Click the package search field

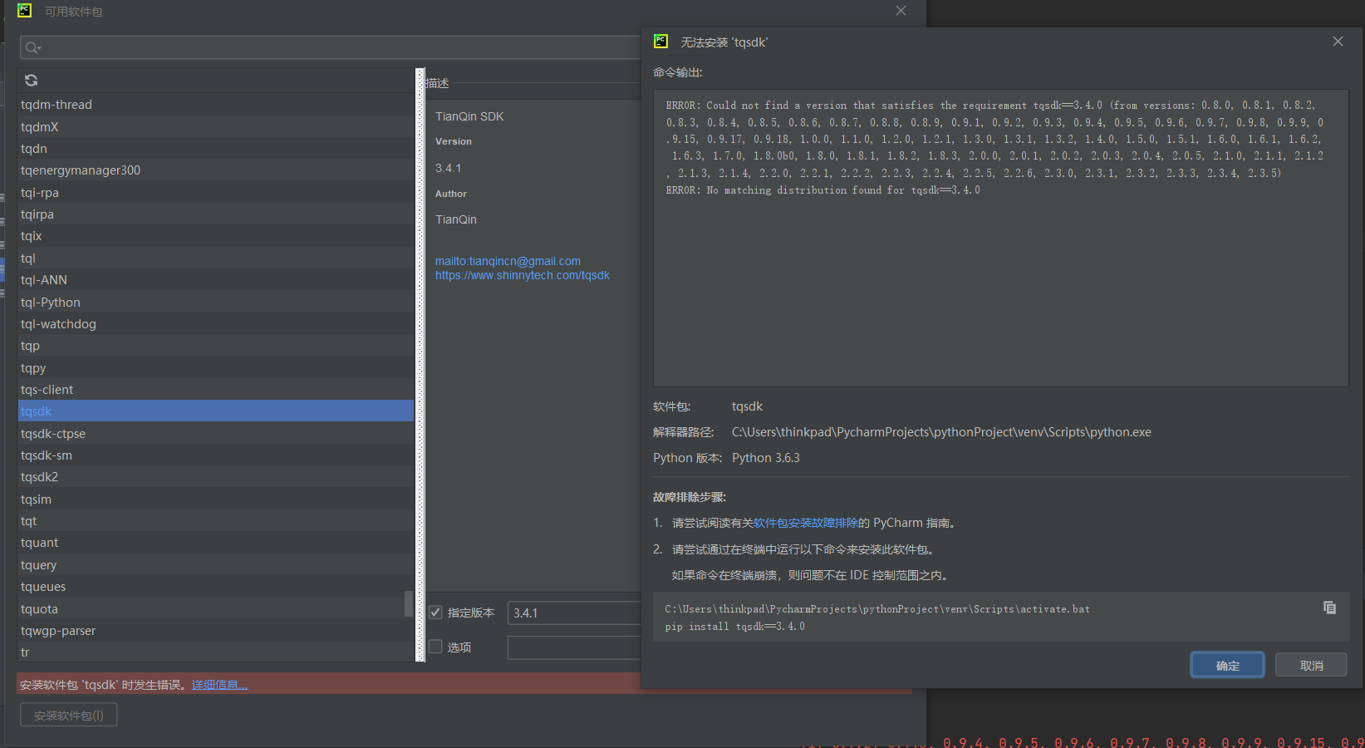point(332,48)
